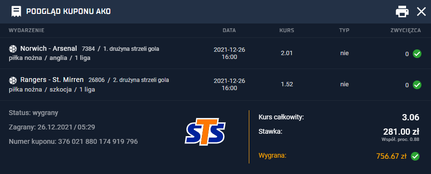
Task: Click the football icon next to Norwich - Arsenal
Action: click(x=12, y=49)
